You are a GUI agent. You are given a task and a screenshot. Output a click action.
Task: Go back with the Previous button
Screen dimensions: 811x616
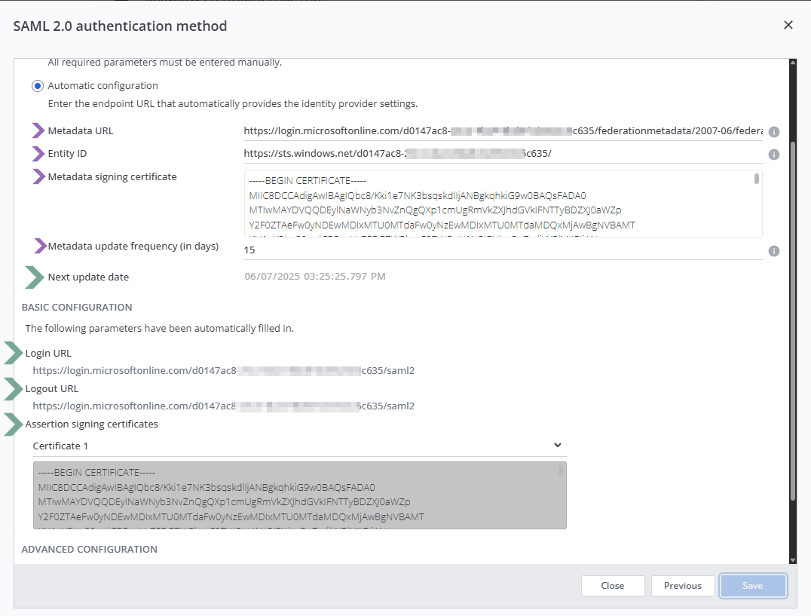click(x=683, y=586)
